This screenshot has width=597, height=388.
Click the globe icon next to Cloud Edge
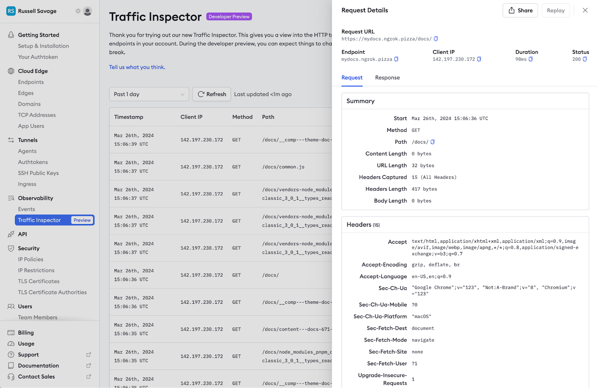(x=11, y=71)
